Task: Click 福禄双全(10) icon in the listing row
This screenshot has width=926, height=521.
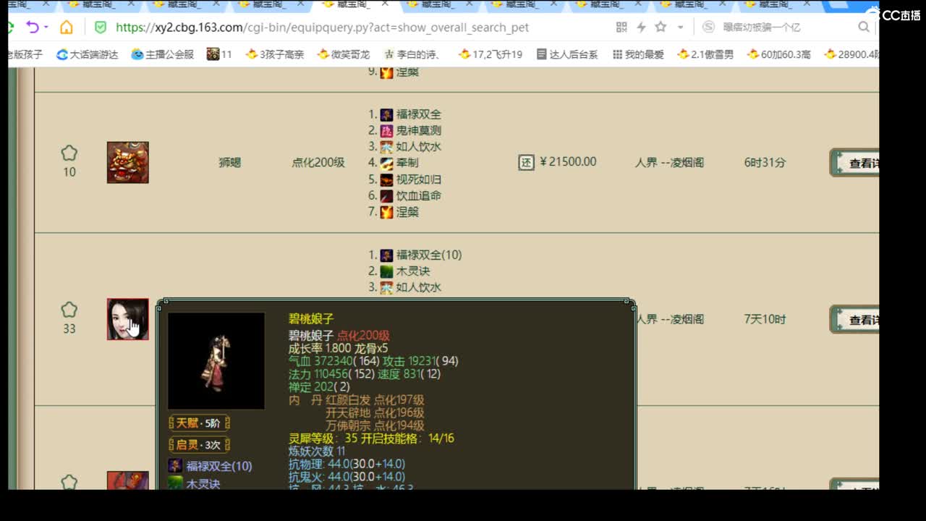Action: point(387,255)
